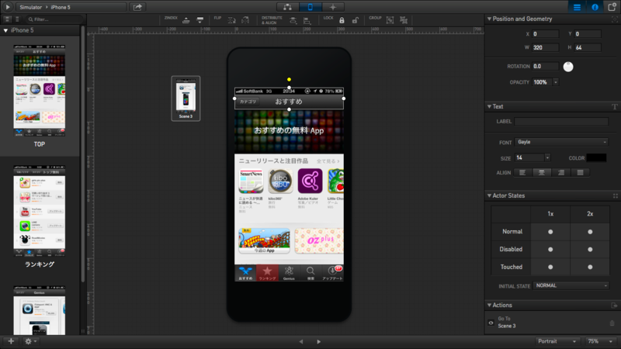Open the asset library panel icon
The width and height of the screenshot is (621, 349).
[x=612, y=7]
